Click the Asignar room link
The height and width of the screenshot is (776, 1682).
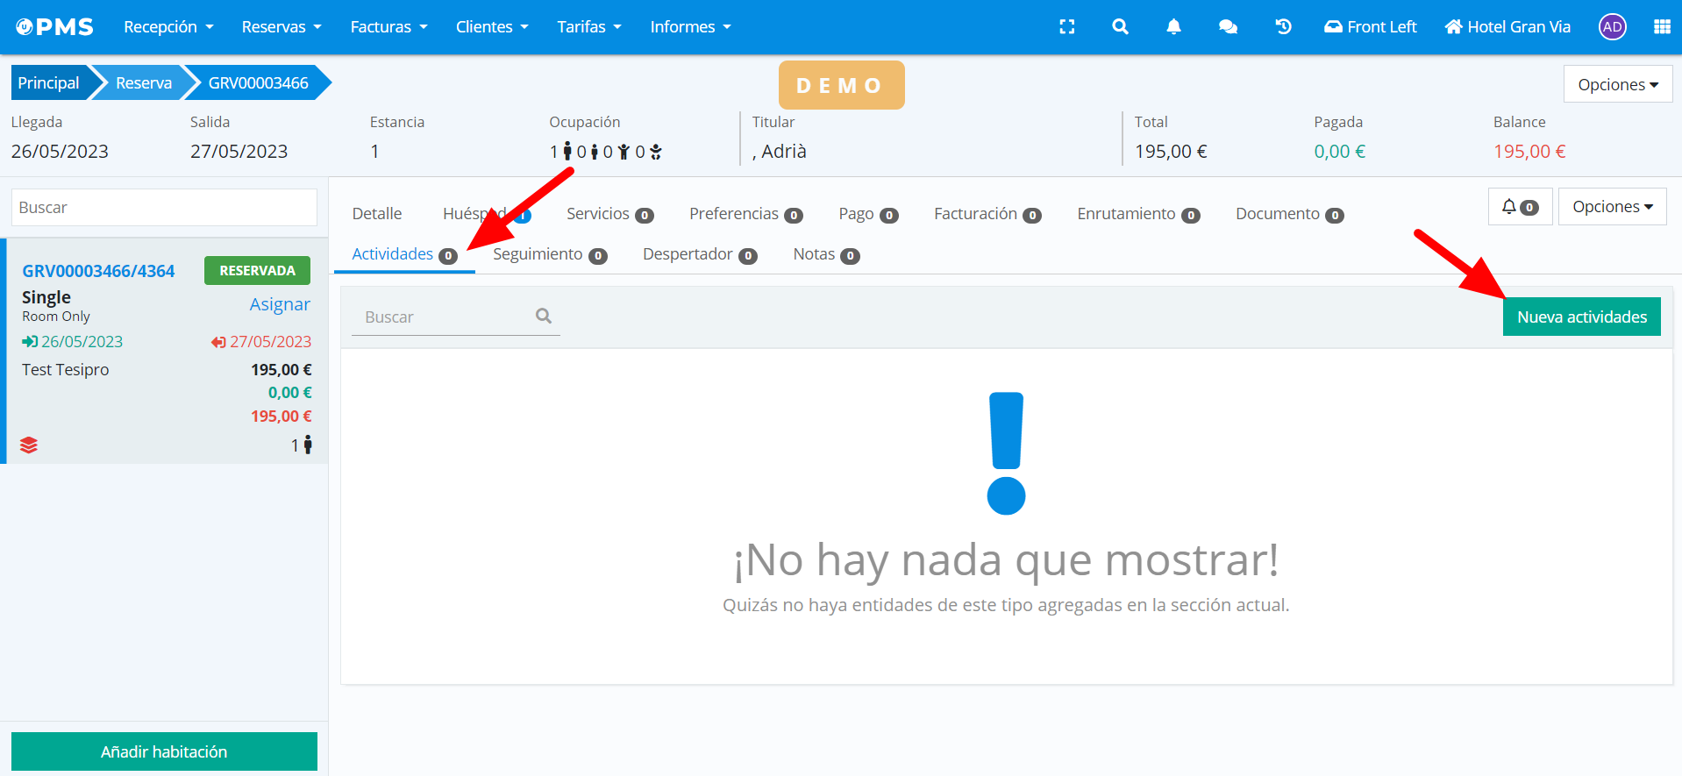280,304
